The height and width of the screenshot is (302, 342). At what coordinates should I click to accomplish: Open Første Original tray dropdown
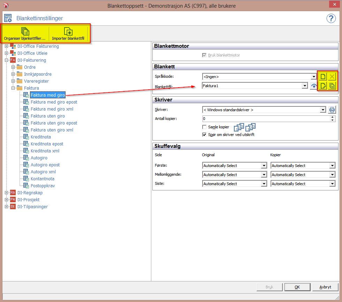click(264, 166)
